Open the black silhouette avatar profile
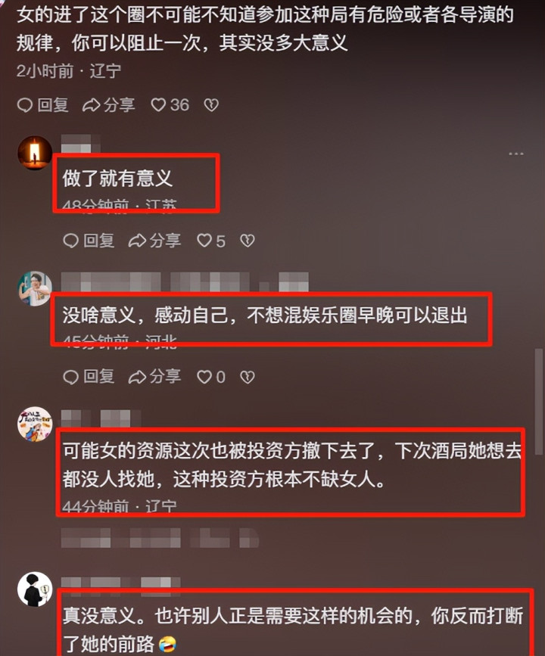This screenshot has height=656, width=545. click(x=35, y=589)
